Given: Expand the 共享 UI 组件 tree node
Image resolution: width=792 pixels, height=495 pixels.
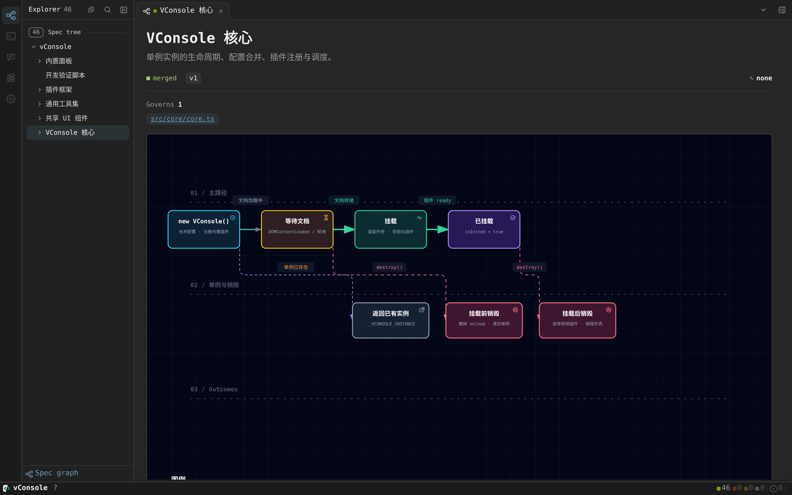Looking at the screenshot, I should [40, 119].
